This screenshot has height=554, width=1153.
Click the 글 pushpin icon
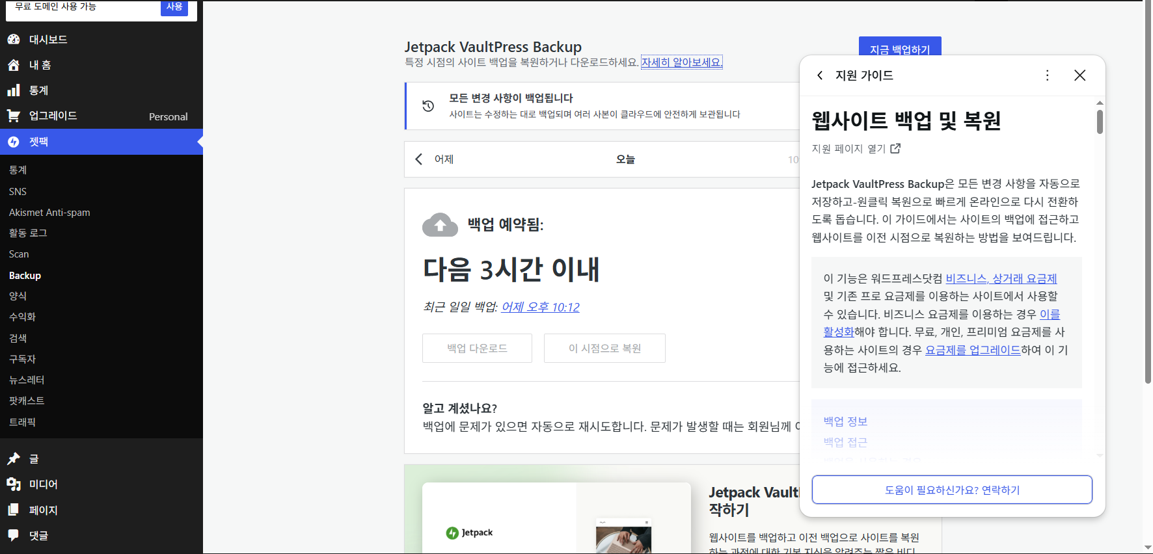pos(14,459)
